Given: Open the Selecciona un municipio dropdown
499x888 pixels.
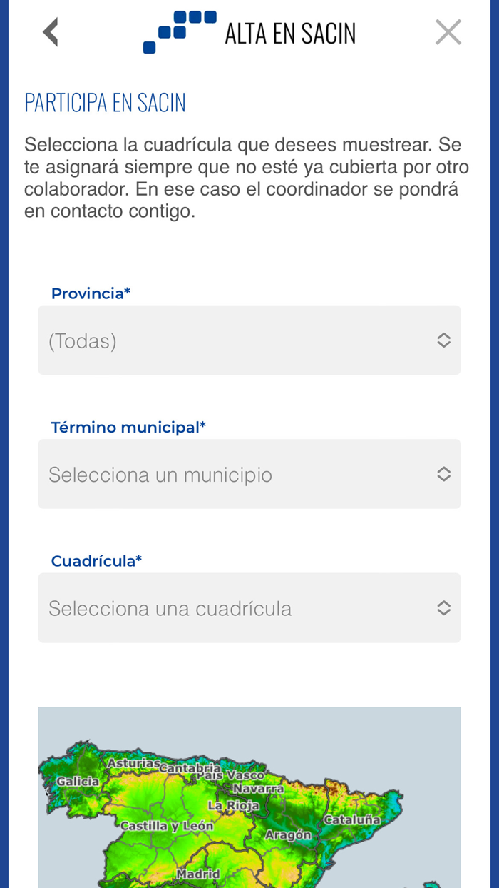Looking at the screenshot, I should point(249,474).
